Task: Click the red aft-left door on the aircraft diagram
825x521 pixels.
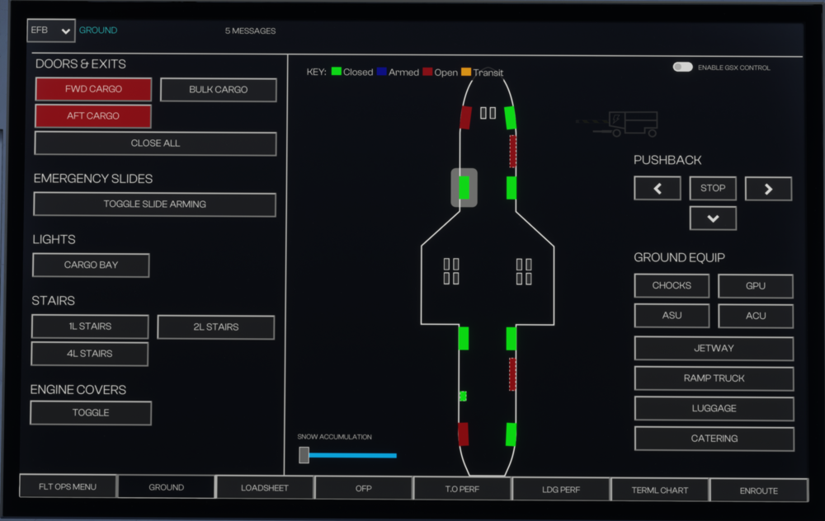Action: (463, 434)
